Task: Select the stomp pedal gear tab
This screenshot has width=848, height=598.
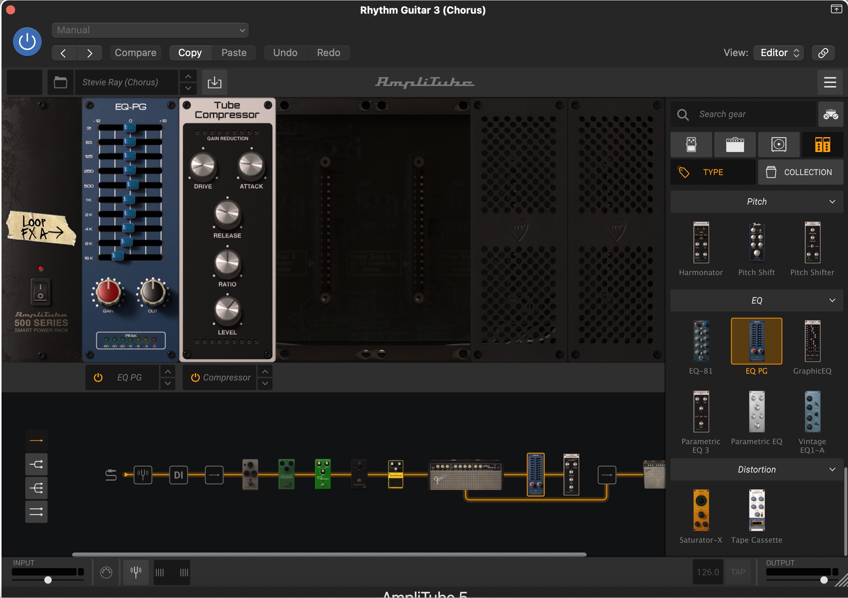Action: point(691,144)
